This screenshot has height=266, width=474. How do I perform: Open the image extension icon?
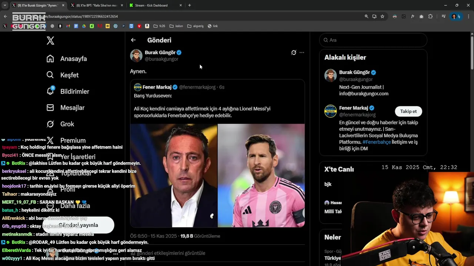404,16
